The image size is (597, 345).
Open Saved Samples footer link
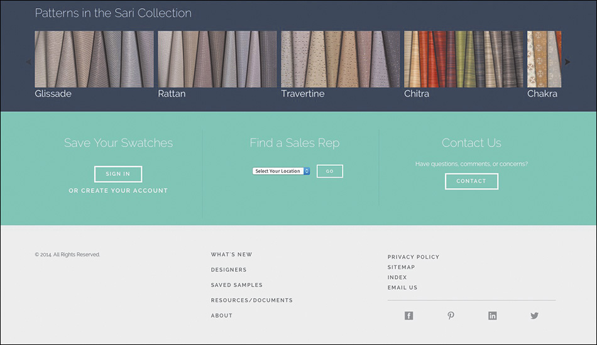[236, 285]
